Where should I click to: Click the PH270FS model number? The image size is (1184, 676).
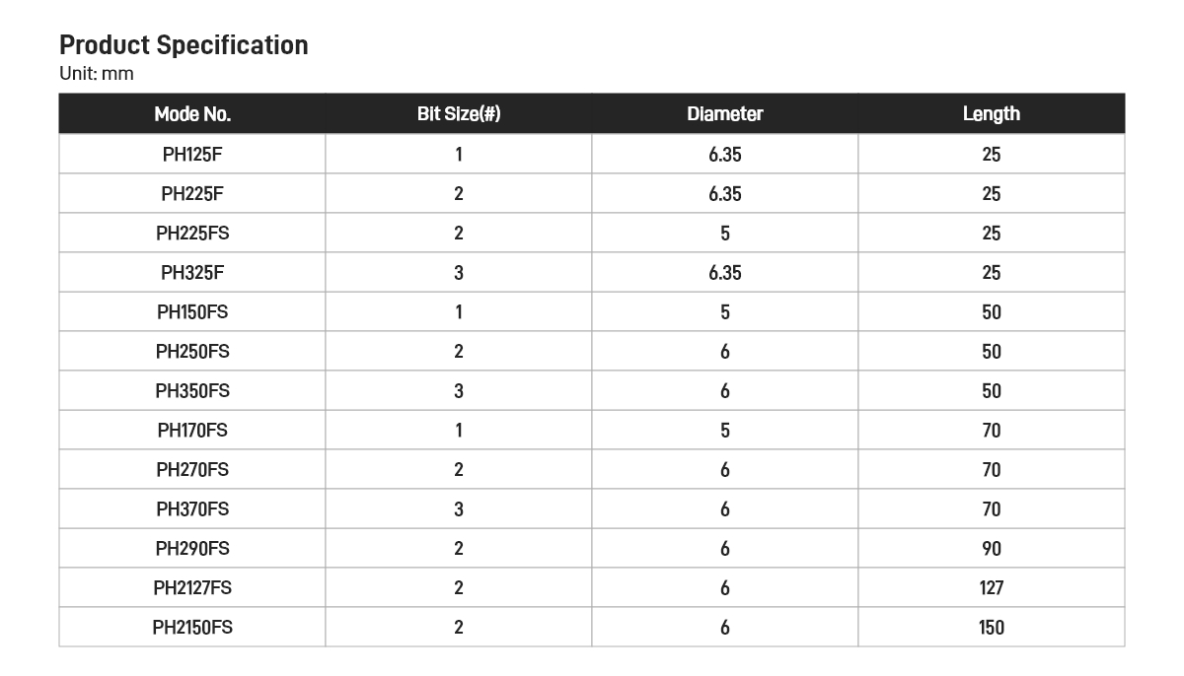click(x=192, y=470)
